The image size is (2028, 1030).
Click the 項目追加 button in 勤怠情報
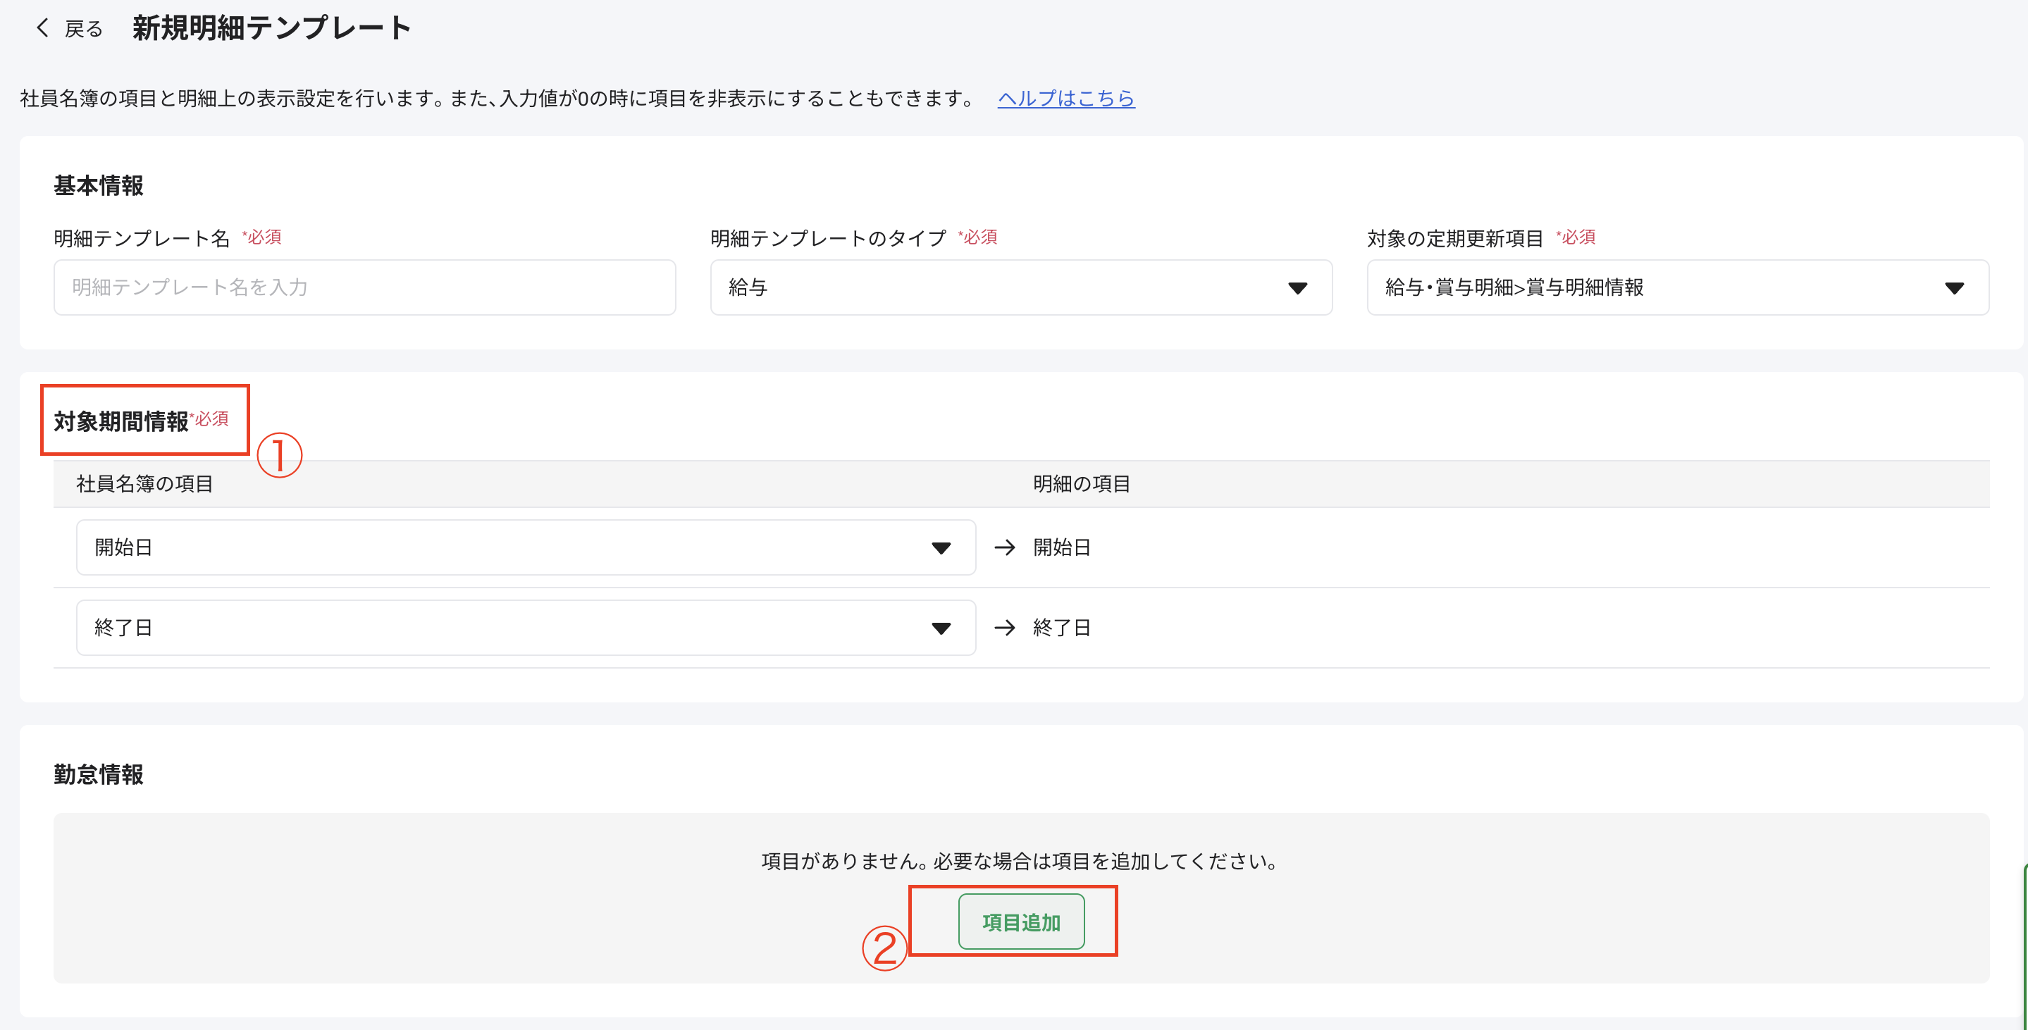click(x=1021, y=922)
